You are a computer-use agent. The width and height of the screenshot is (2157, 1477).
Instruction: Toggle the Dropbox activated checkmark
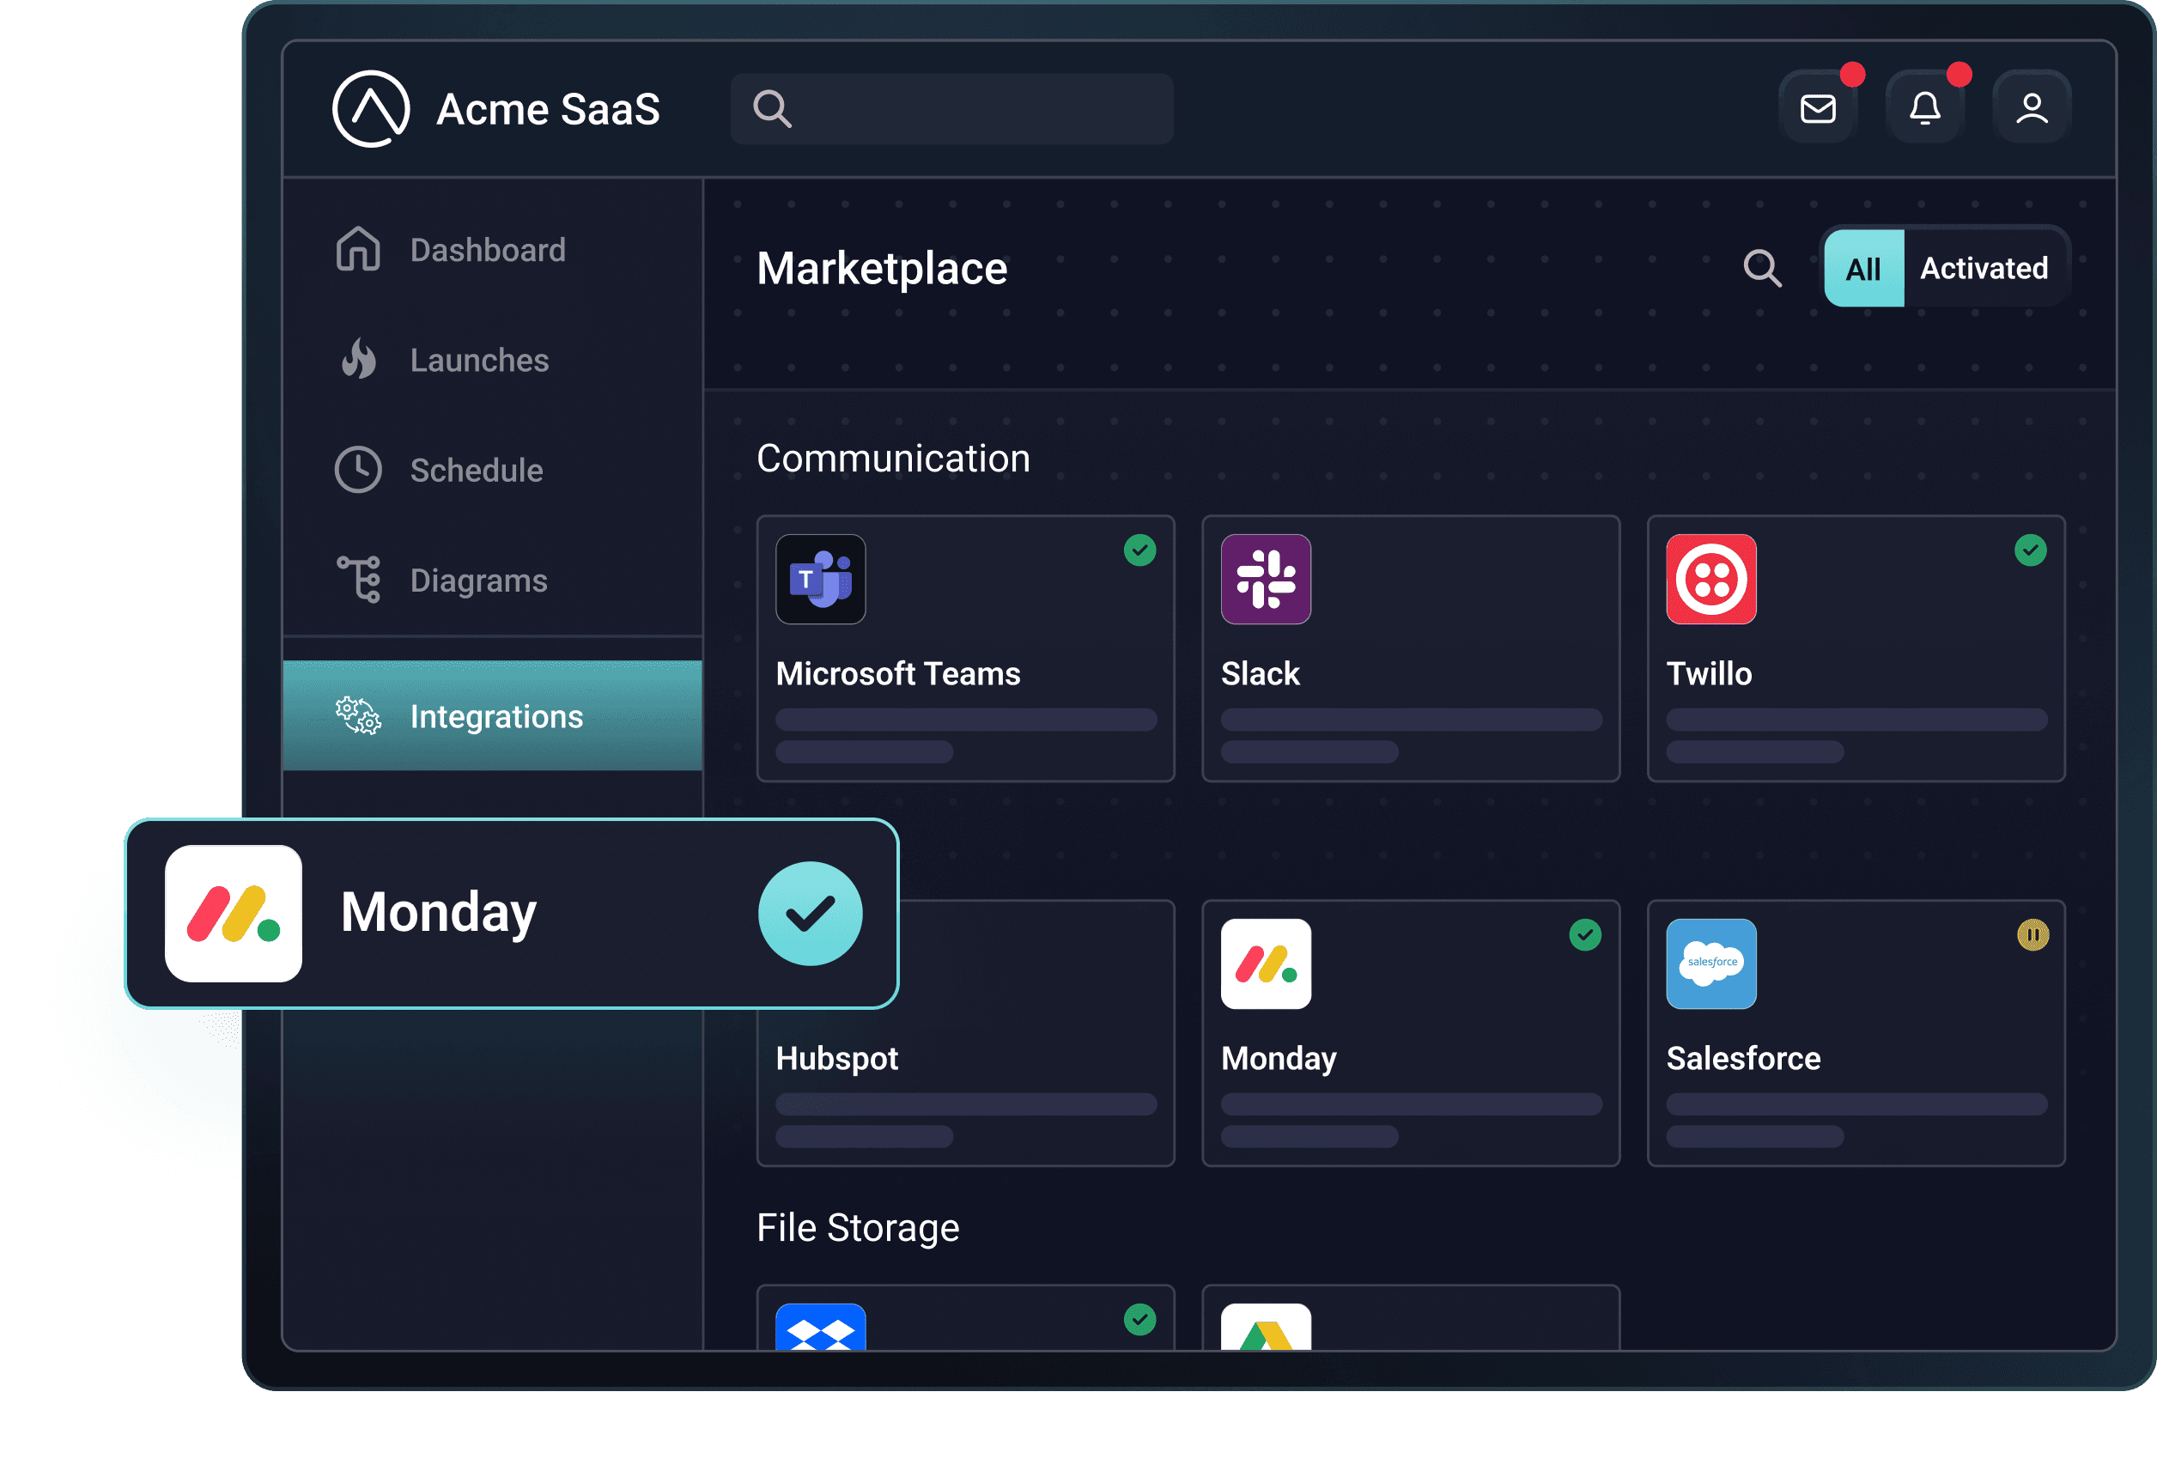pyautogui.click(x=1139, y=1319)
